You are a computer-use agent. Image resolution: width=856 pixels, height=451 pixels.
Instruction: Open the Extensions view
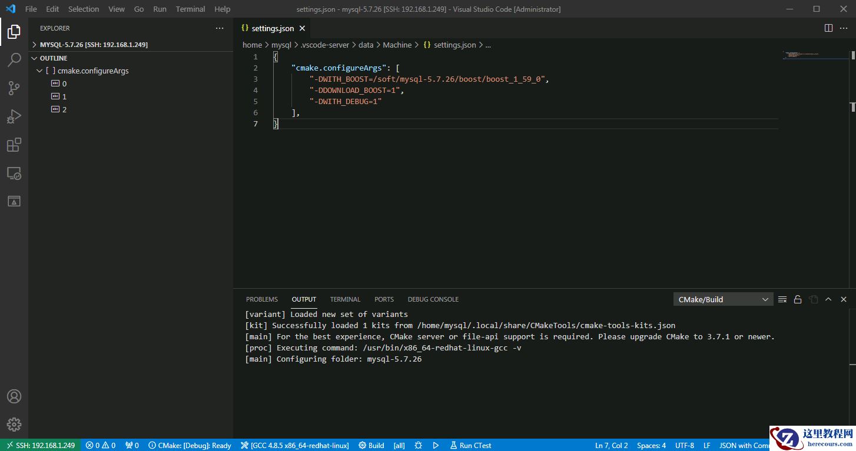[x=14, y=145]
